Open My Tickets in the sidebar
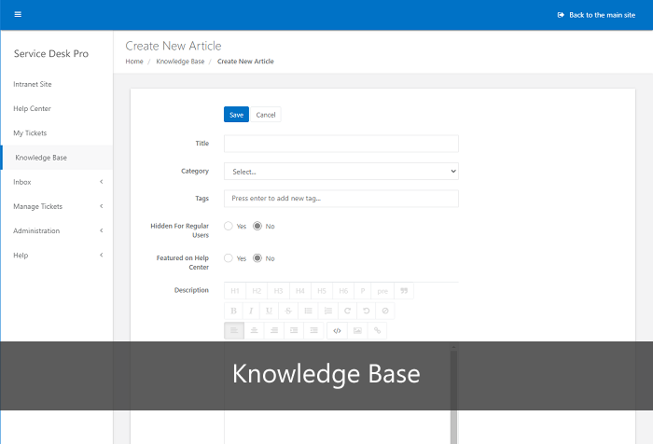Image resolution: width=653 pixels, height=444 pixels. 30,133
